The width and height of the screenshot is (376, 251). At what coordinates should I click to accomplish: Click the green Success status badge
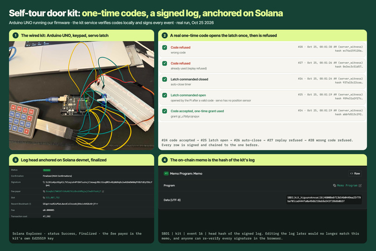pyautogui.click(x=47, y=170)
